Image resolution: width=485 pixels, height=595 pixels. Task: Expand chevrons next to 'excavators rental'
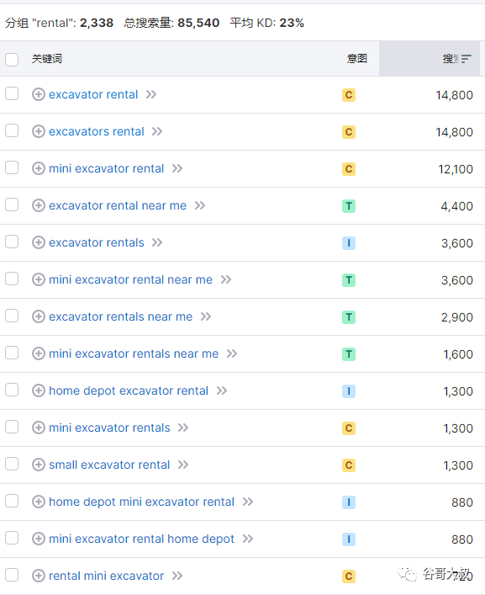157,131
